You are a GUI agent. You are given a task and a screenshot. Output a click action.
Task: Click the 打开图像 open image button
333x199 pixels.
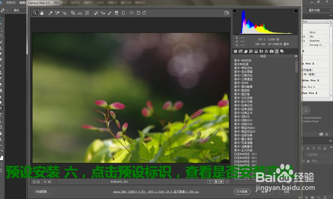(x=242, y=192)
